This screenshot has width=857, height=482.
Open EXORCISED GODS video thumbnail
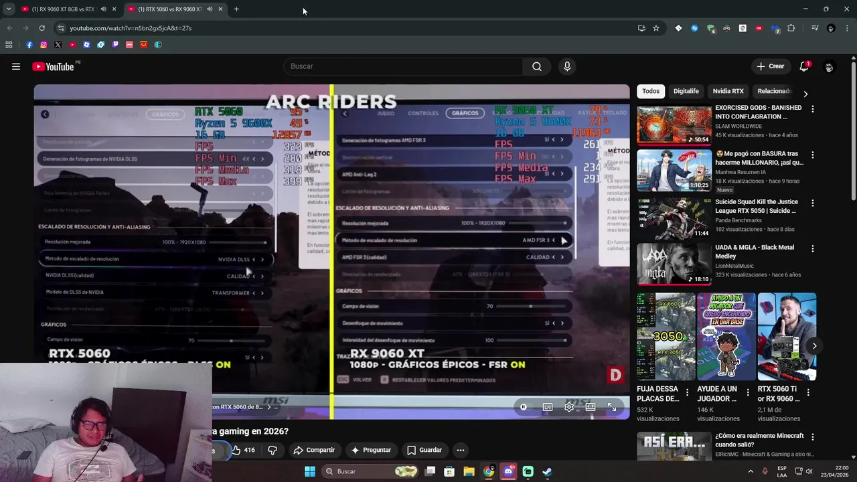click(x=674, y=125)
